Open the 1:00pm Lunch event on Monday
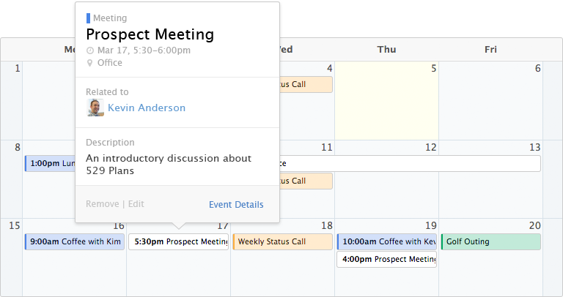 (51, 163)
